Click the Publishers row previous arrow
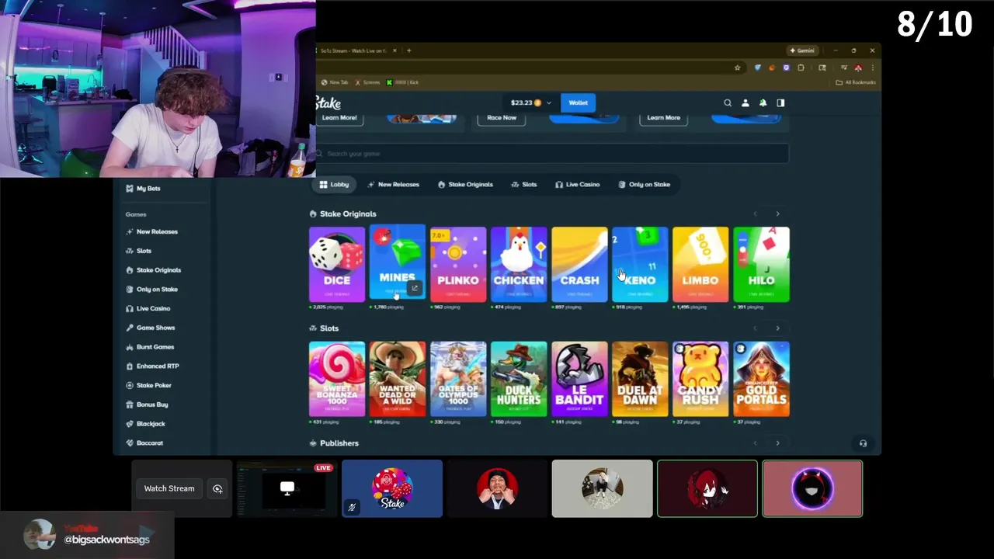Screen dimensions: 994x559 pos(755,443)
